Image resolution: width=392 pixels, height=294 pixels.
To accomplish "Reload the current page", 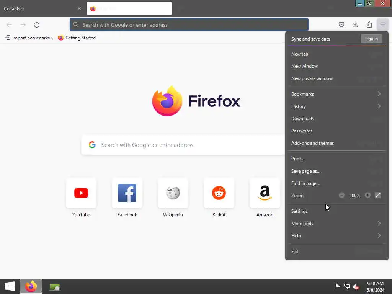I will (37, 25).
